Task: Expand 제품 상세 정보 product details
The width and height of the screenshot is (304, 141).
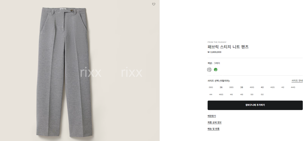Action: tap(214, 123)
